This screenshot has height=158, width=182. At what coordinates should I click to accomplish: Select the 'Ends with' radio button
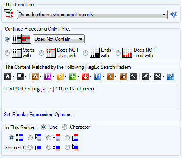point(85,53)
